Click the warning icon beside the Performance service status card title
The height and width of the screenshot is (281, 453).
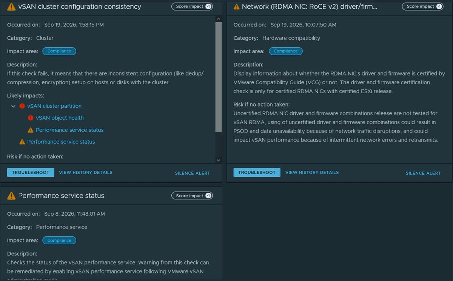[x=11, y=196]
